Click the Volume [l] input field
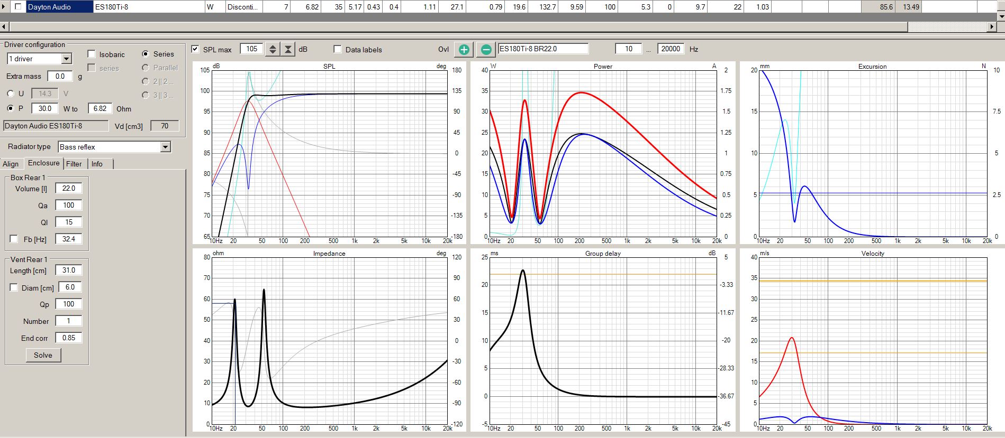1005x438 pixels. click(x=69, y=188)
